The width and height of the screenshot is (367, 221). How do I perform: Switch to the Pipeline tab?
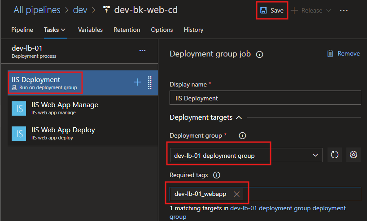[x=22, y=30]
